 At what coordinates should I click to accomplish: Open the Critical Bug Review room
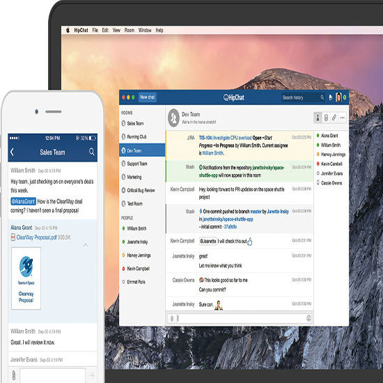(x=142, y=190)
